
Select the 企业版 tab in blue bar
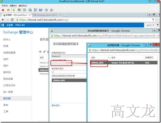(x=10, y=25)
